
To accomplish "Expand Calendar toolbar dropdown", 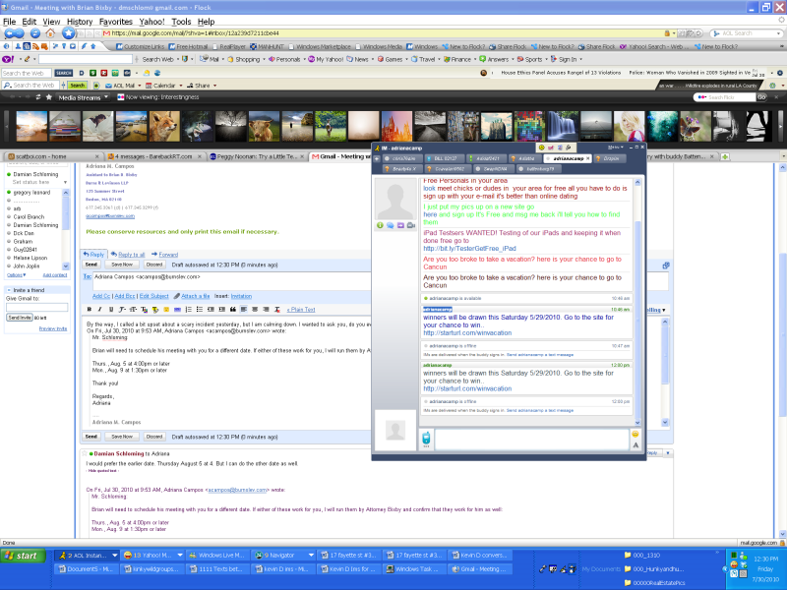I will click(x=181, y=86).
